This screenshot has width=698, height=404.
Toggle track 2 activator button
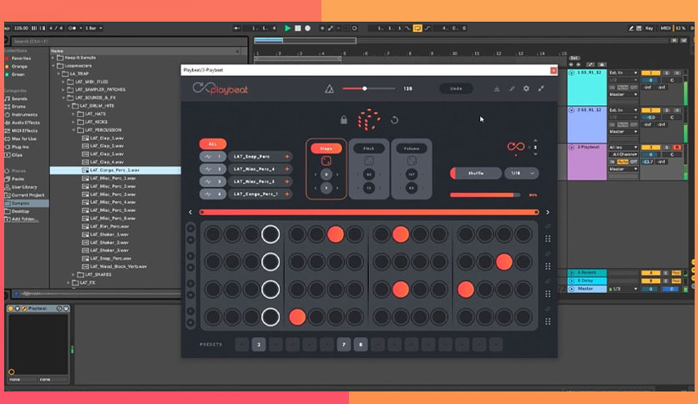[x=650, y=110]
